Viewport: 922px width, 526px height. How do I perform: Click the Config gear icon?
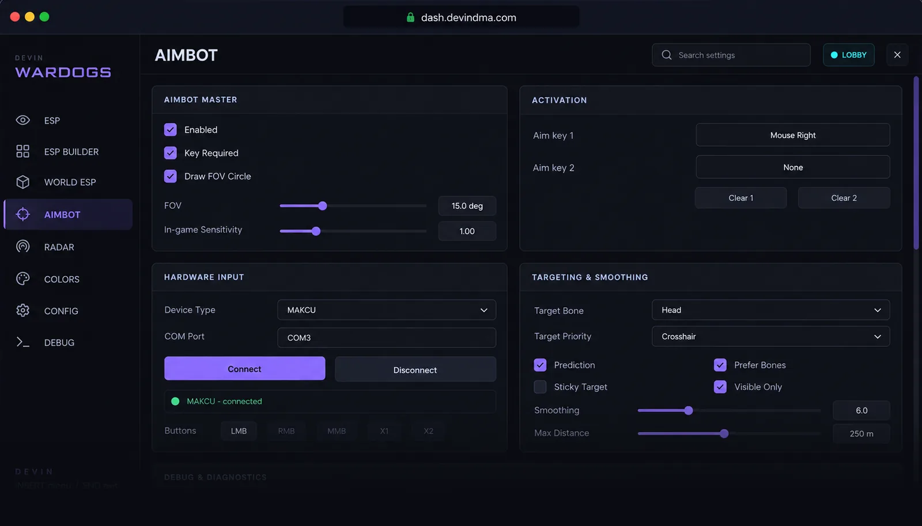pyautogui.click(x=22, y=311)
